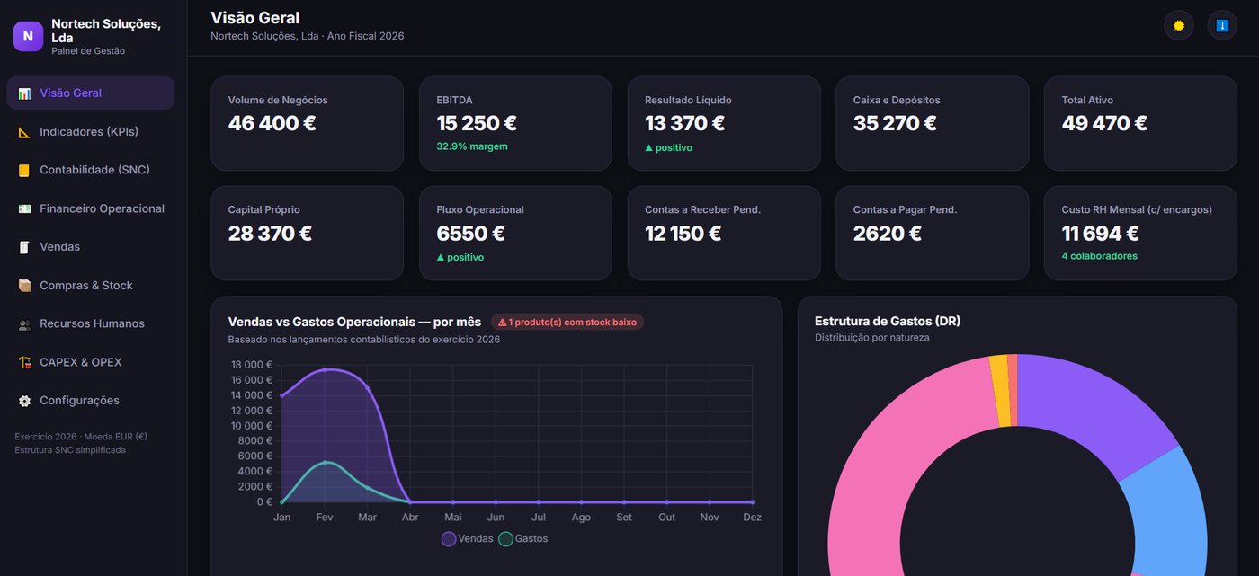Click the 'Dez' x-axis label

tap(753, 518)
